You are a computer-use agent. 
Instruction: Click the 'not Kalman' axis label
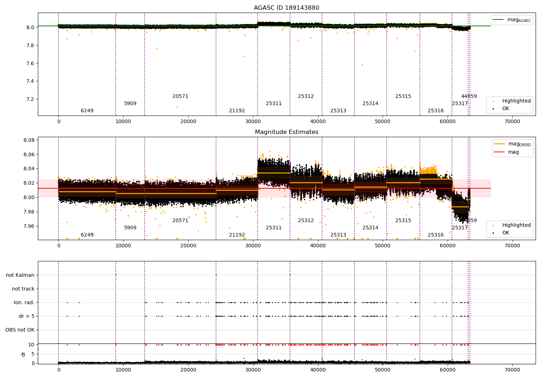(20, 275)
